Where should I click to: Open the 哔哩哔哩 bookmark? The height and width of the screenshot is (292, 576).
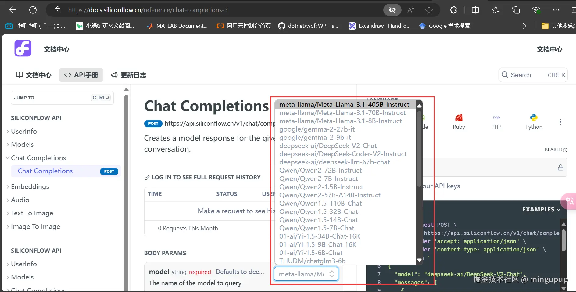(35, 26)
